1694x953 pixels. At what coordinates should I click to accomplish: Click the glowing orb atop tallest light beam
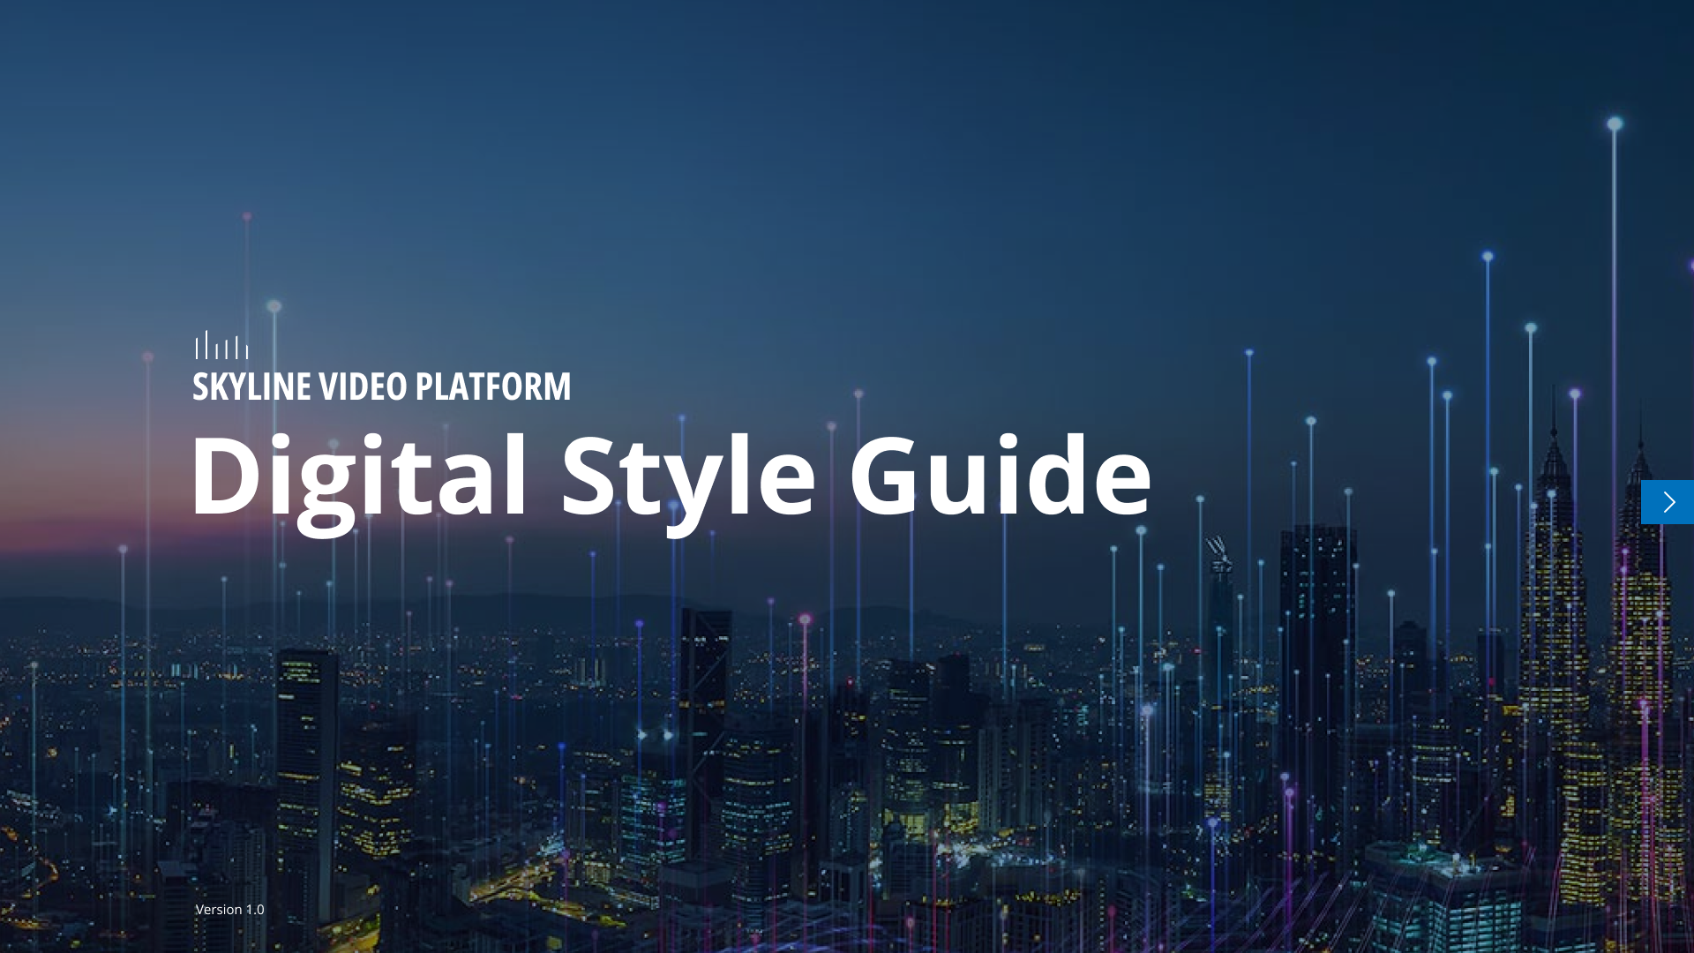[1615, 124]
